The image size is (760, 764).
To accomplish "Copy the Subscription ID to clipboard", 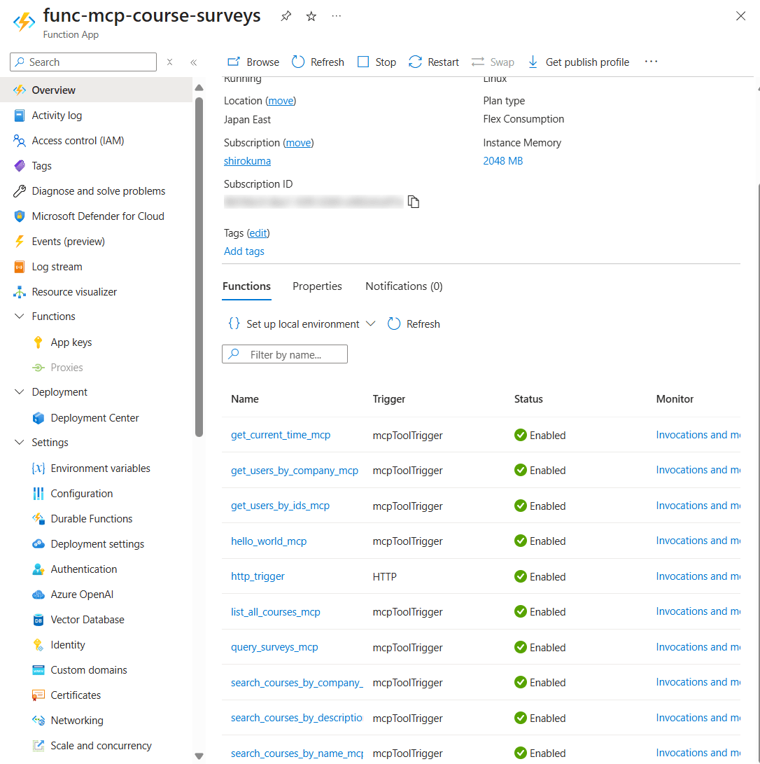I will (414, 201).
